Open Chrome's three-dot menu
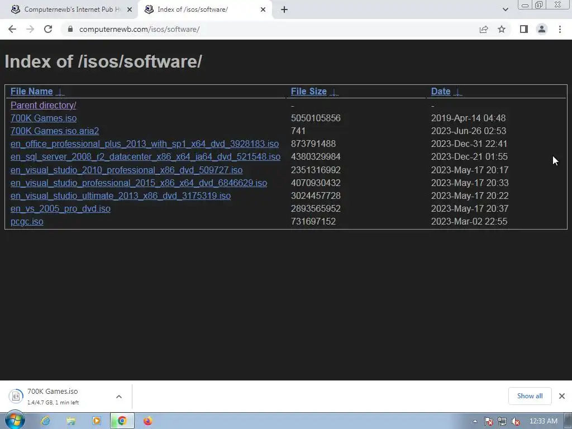 [x=560, y=29]
